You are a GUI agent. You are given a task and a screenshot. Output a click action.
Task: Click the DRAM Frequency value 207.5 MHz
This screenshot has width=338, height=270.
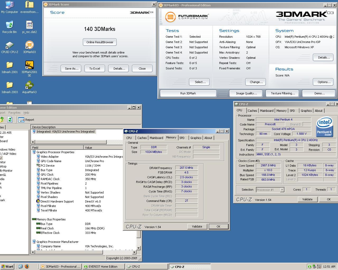(186, 168)
